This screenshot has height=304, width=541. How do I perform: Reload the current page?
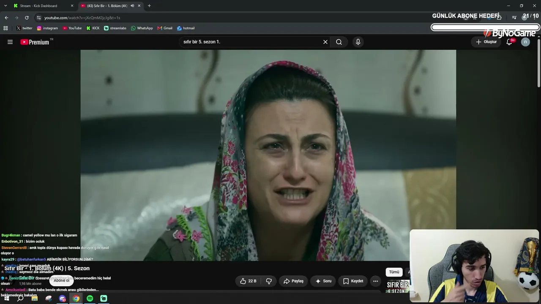coord(27,18)
